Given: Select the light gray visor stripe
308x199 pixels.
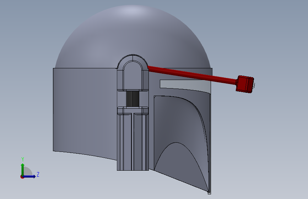Looking at the screenshot, I should click(185, 86).
